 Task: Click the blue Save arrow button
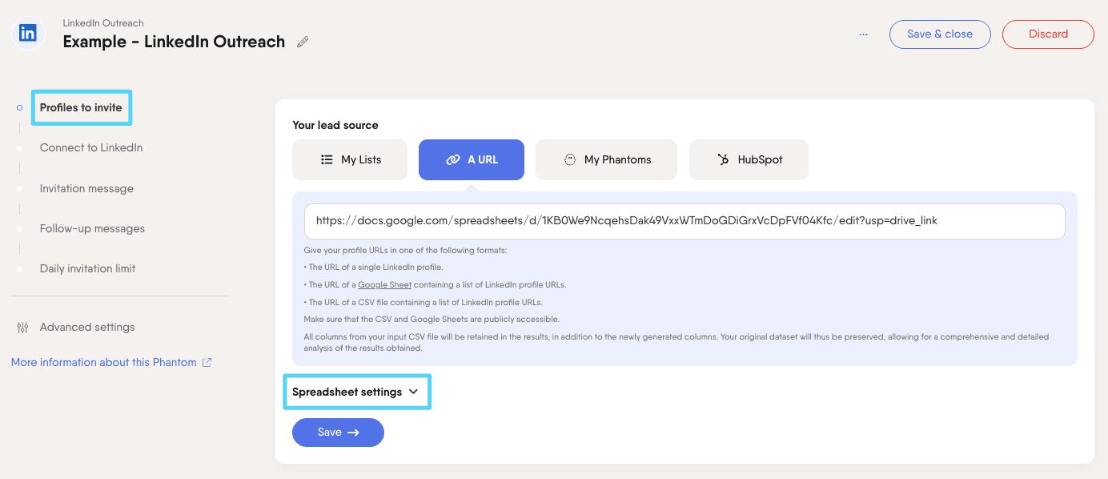(338, 432)
